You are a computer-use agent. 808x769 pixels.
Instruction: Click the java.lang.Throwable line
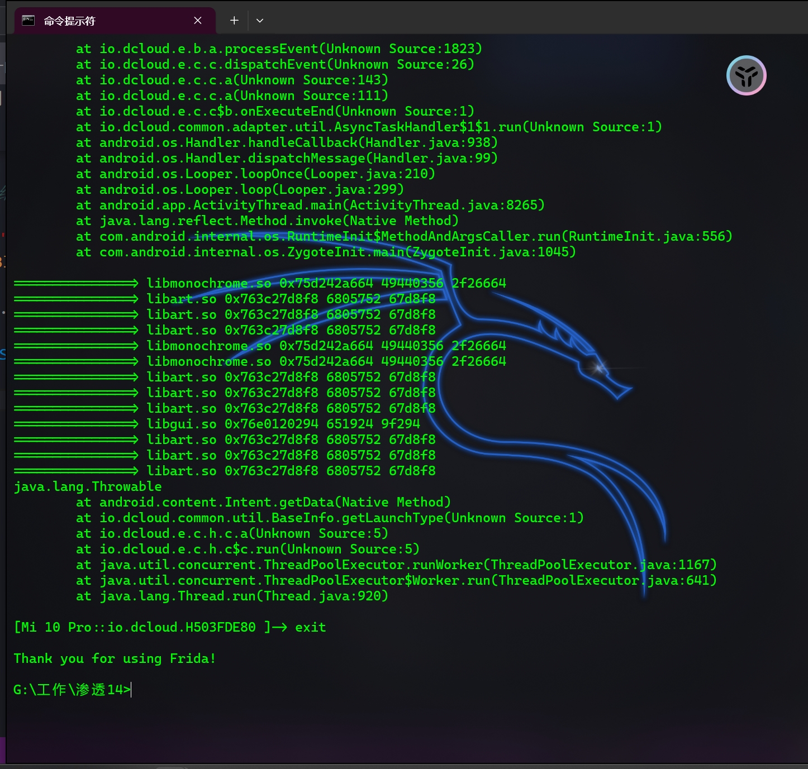(x=88, y=486)
